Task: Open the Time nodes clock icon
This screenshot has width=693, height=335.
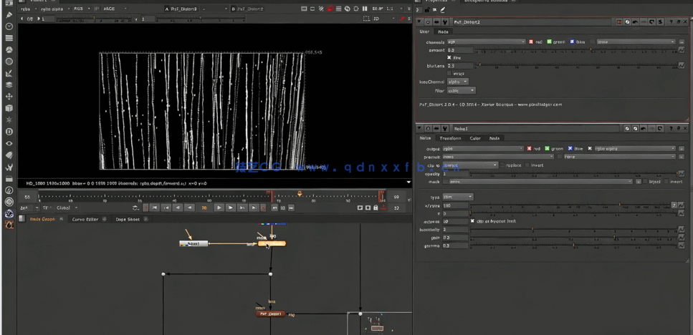Action: (9, 26)
